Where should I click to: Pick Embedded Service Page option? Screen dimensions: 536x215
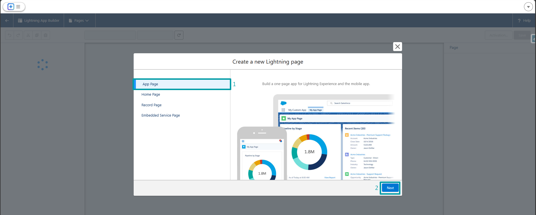coord(161,115)
